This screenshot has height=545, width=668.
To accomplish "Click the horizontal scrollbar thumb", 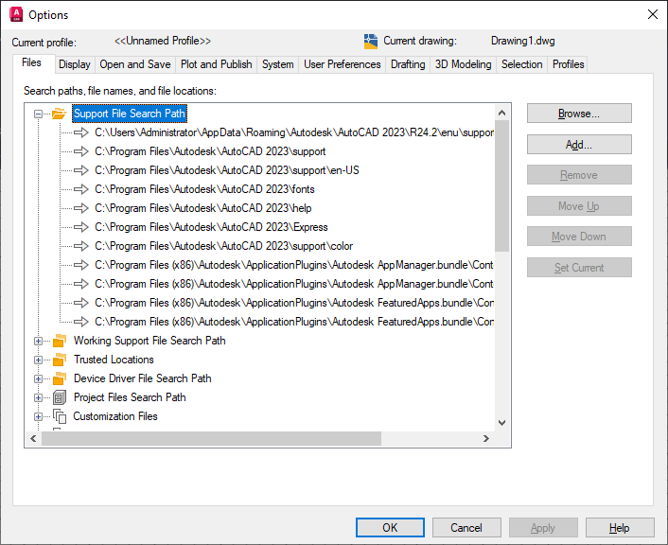I will pos(211,438).
